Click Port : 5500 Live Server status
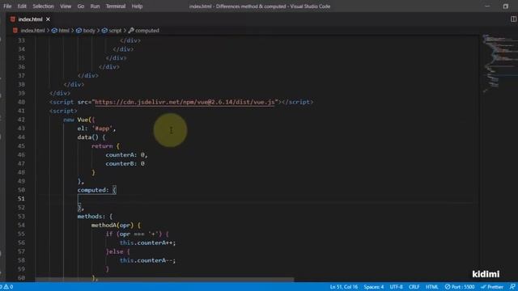 [460, 287]
